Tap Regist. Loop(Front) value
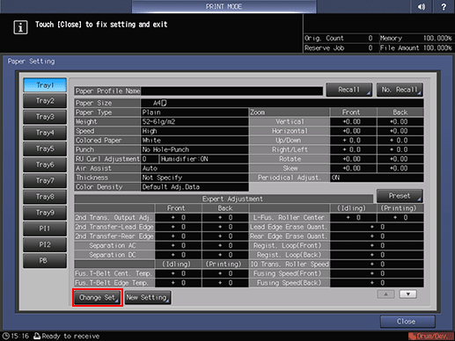Screen dimensions: 455x341 (x=377, y=245)
